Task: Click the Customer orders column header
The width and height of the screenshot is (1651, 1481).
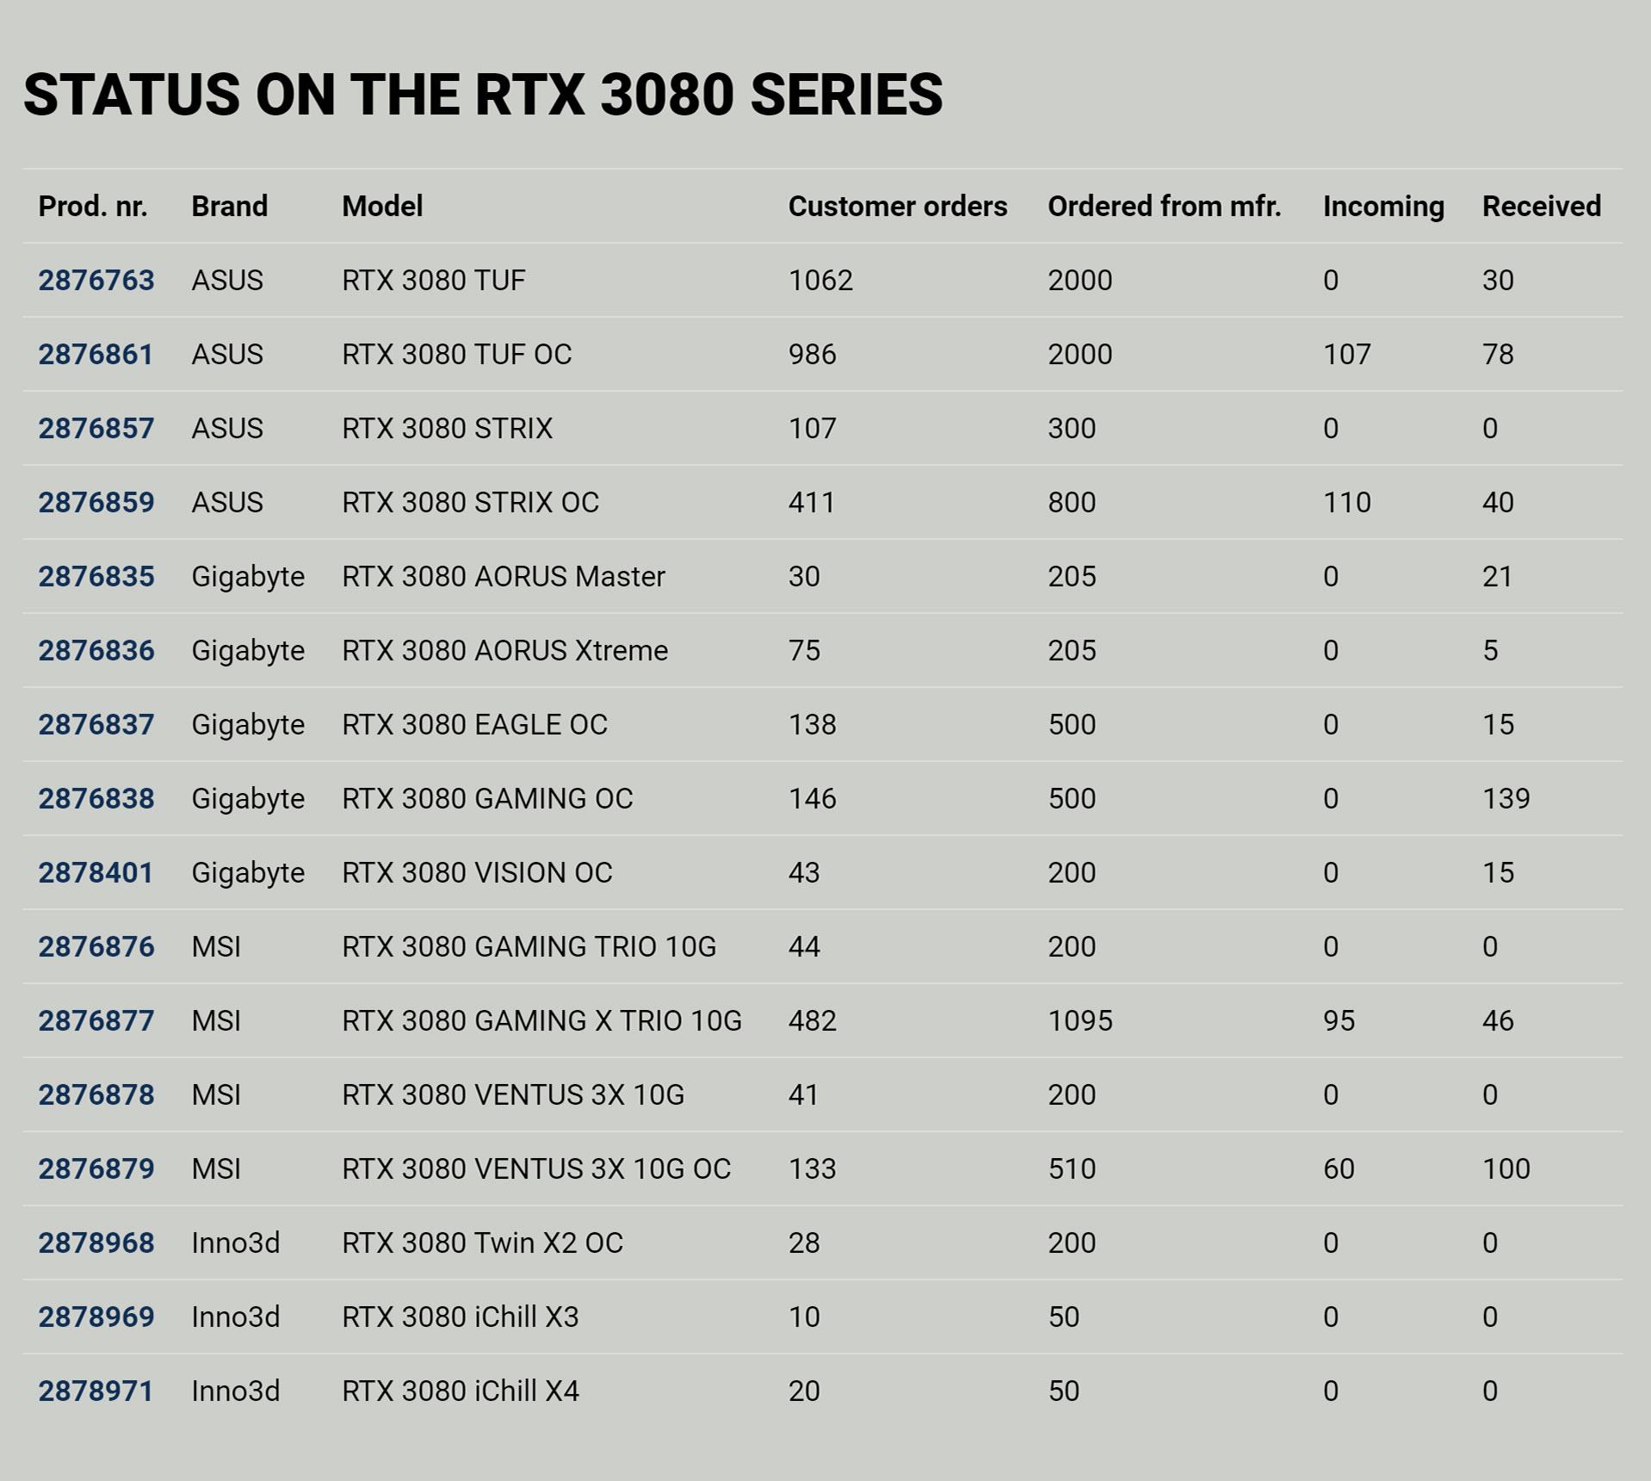Action: point(897,207)
